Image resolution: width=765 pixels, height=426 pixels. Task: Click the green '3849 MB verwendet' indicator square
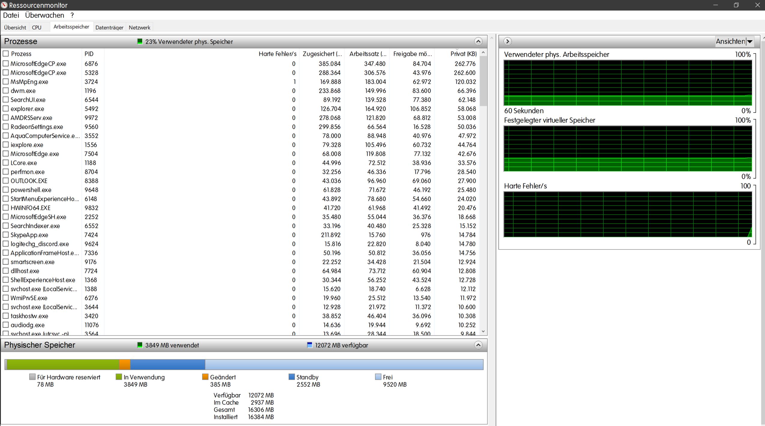(x=140, y=345)
